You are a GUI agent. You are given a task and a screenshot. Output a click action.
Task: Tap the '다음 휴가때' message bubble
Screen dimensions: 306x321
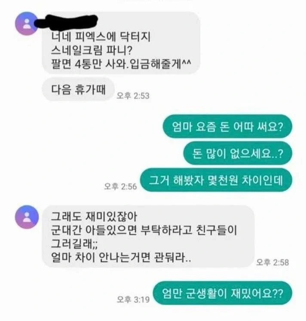(78, 89)
